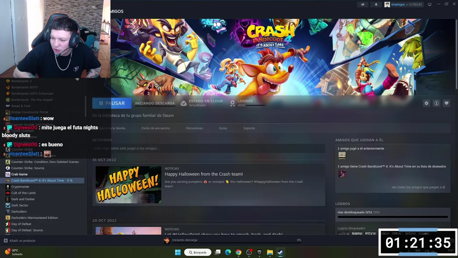Click the download progress bar at bottom
The height and width of the screenshot is (258, 458).
click(x=237, y=243)
